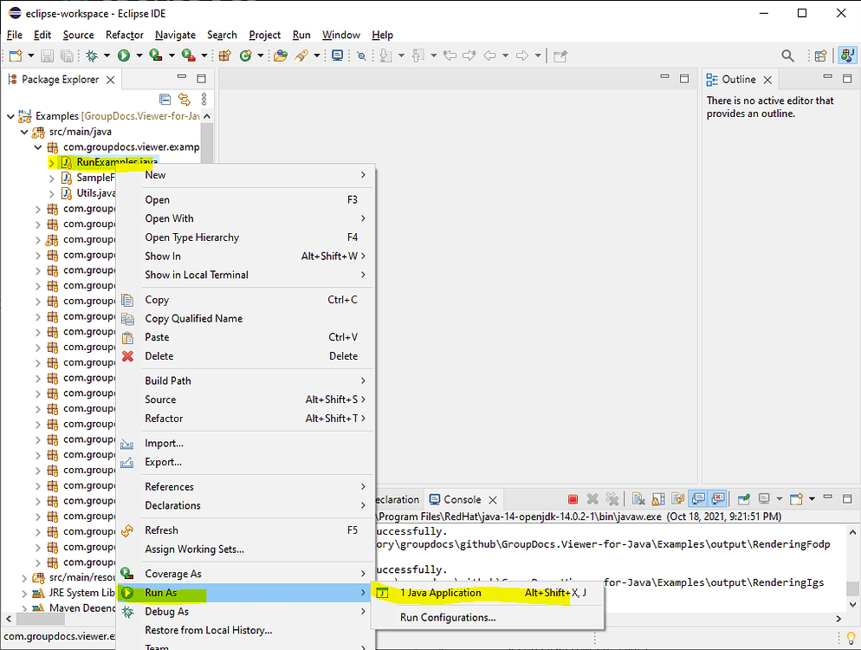Click the Save icon in the toolbar
Screen dimensions: 861x650
(x=48, y=55)
